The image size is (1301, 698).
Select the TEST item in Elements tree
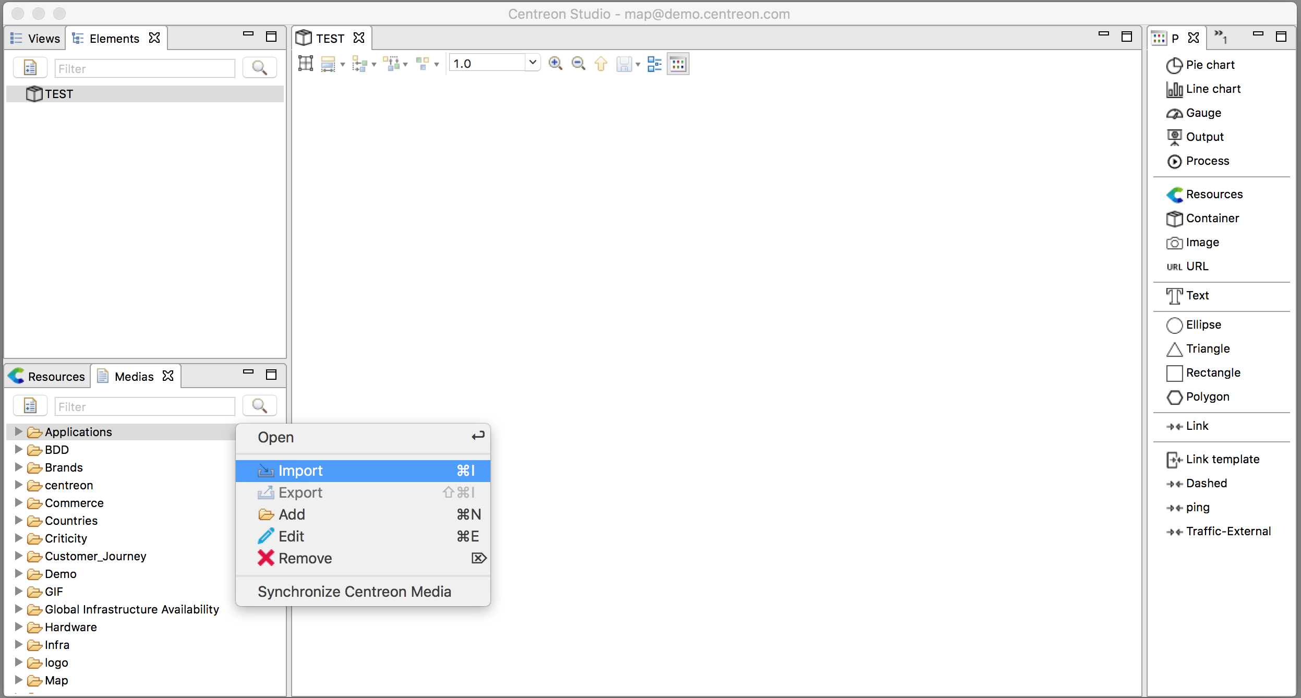coord(59,94)
